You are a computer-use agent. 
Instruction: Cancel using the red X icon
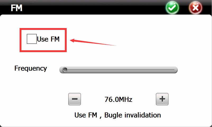click(x=196, y=8)
